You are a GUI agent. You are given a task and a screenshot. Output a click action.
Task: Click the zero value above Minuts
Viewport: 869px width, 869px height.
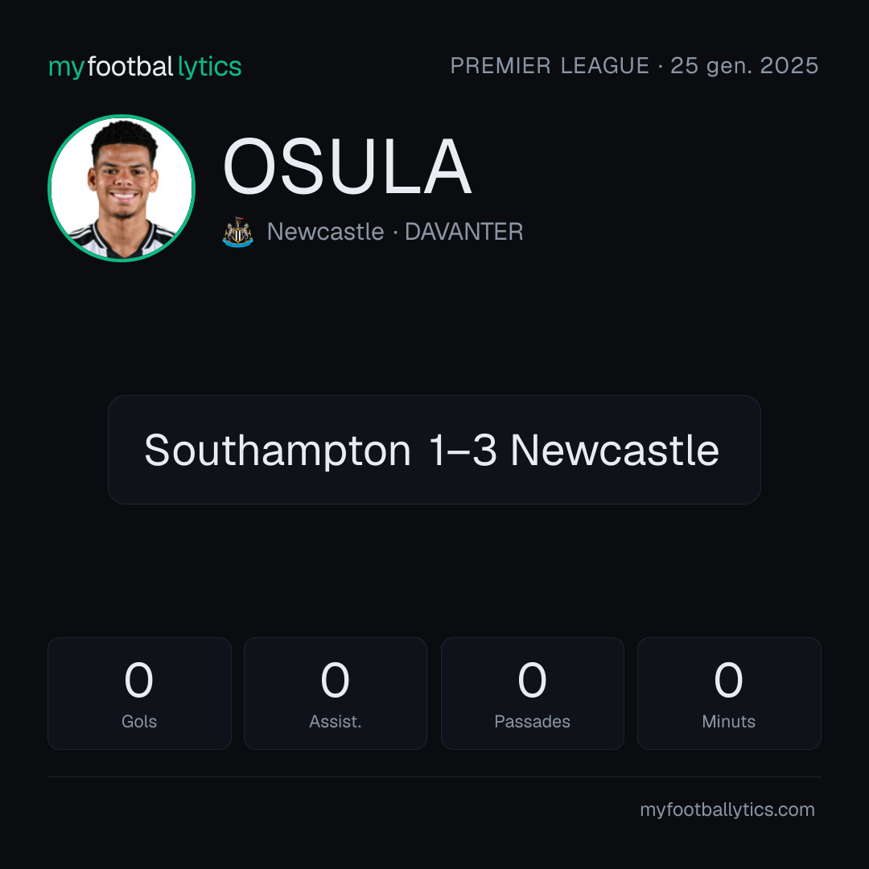(x=728, y=680)
